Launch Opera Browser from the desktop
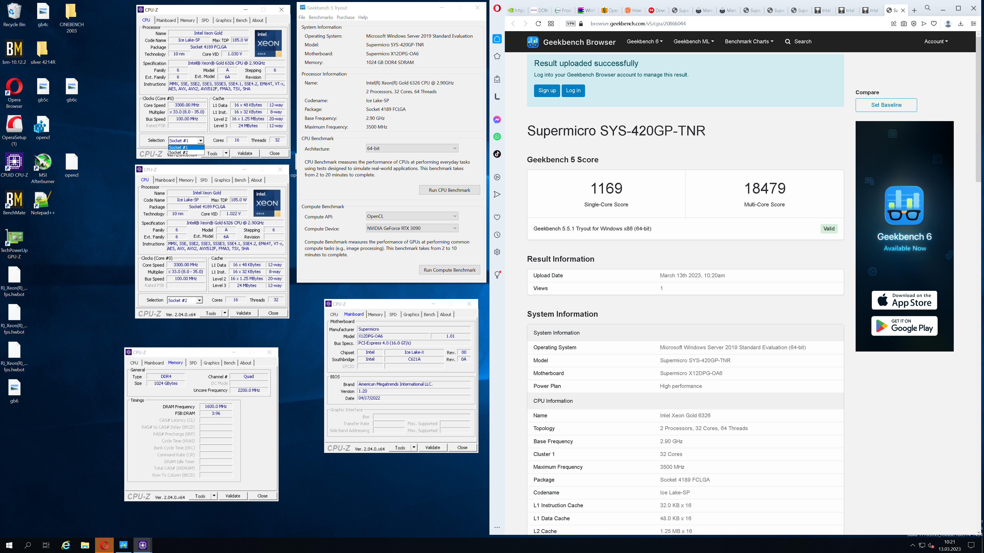 (x=14, y=93)
